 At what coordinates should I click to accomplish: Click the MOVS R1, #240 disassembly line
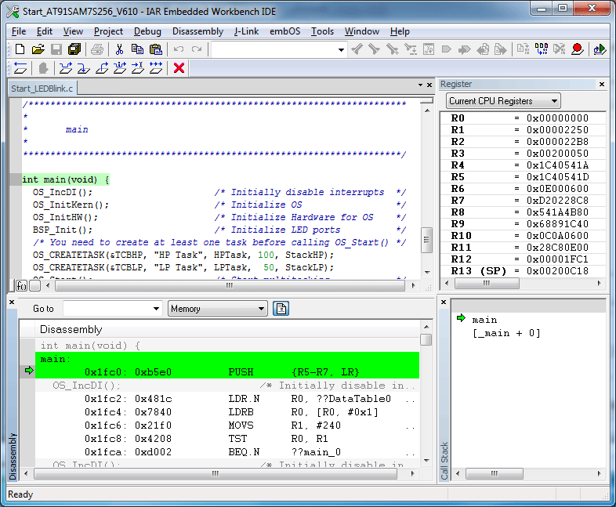click(227, 426)
